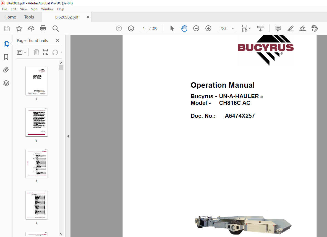Open the Stamp tool
327x237 pixels.
pyautogui.click(x=315, y=28)
